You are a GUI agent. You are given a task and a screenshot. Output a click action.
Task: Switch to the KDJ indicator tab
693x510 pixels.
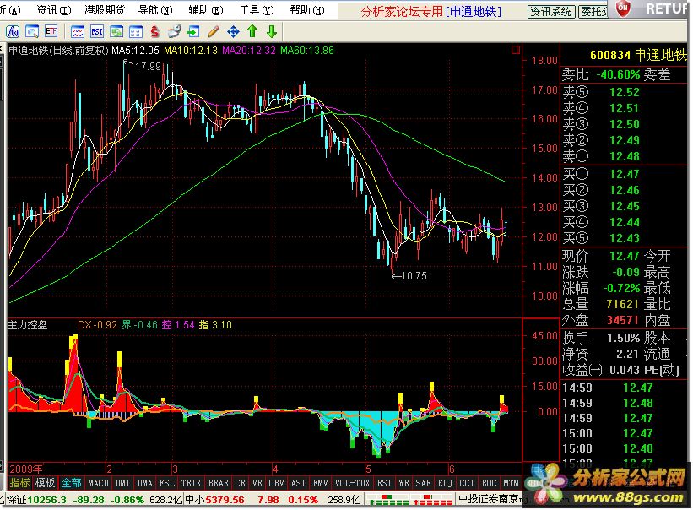coord(446,483)
